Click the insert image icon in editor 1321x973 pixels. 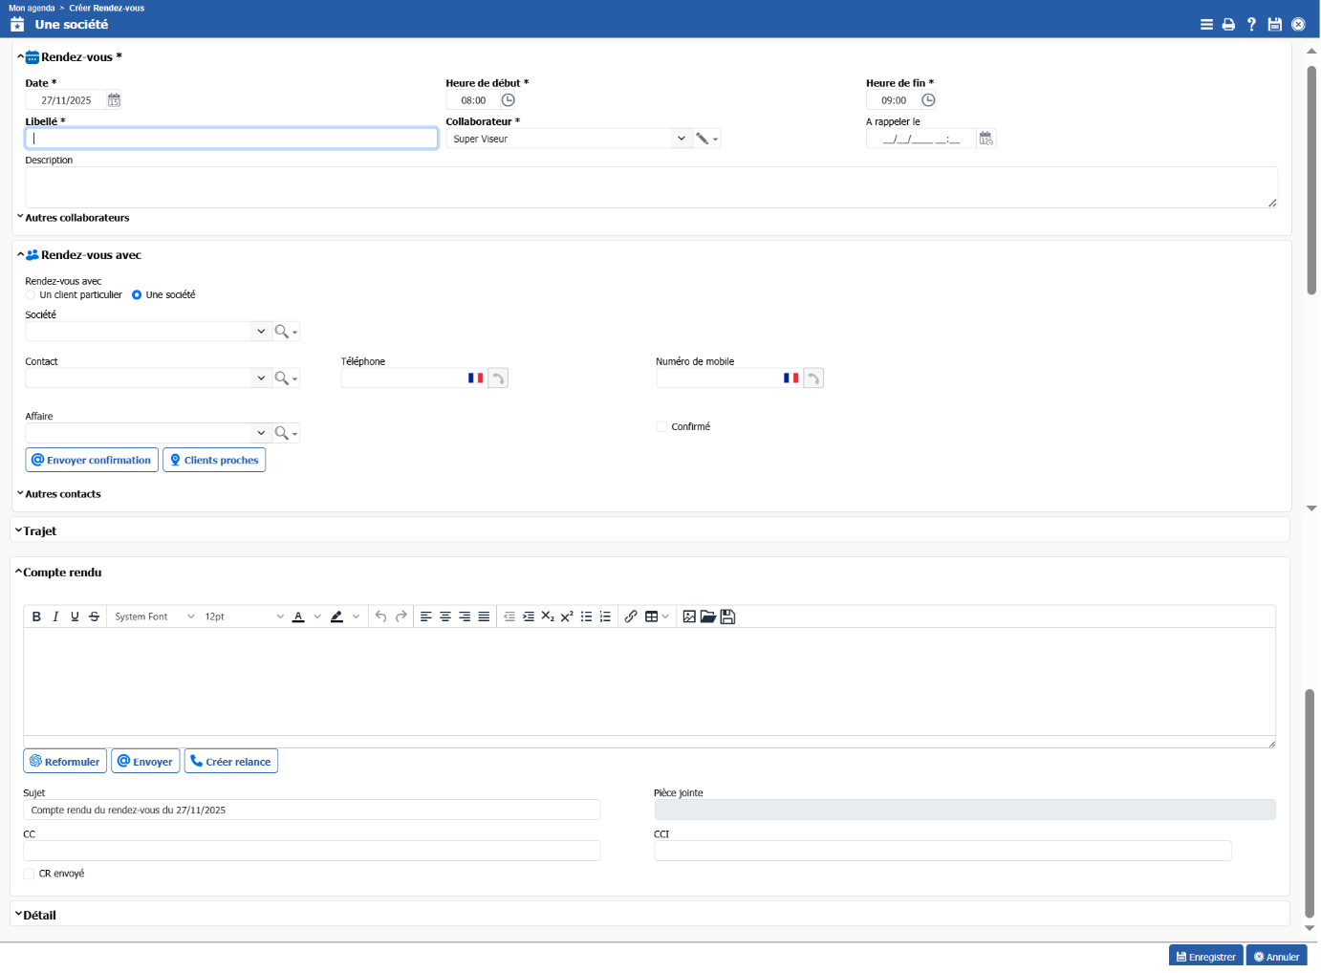tap(689, 616)
